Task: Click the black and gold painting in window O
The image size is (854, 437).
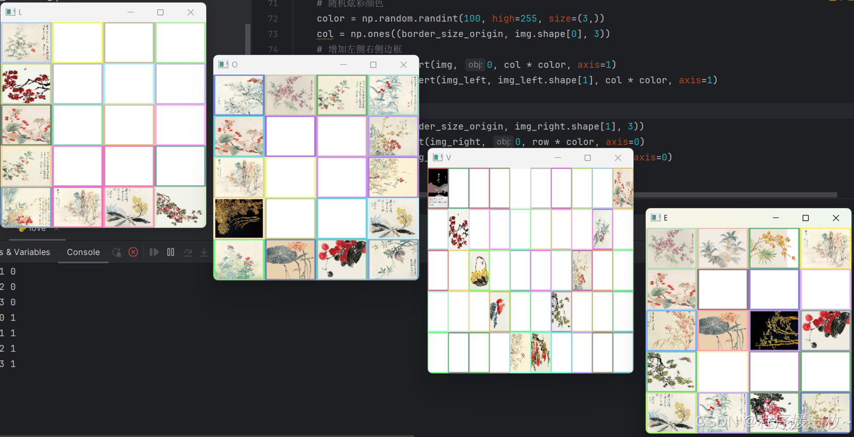Action: [239, 219]
